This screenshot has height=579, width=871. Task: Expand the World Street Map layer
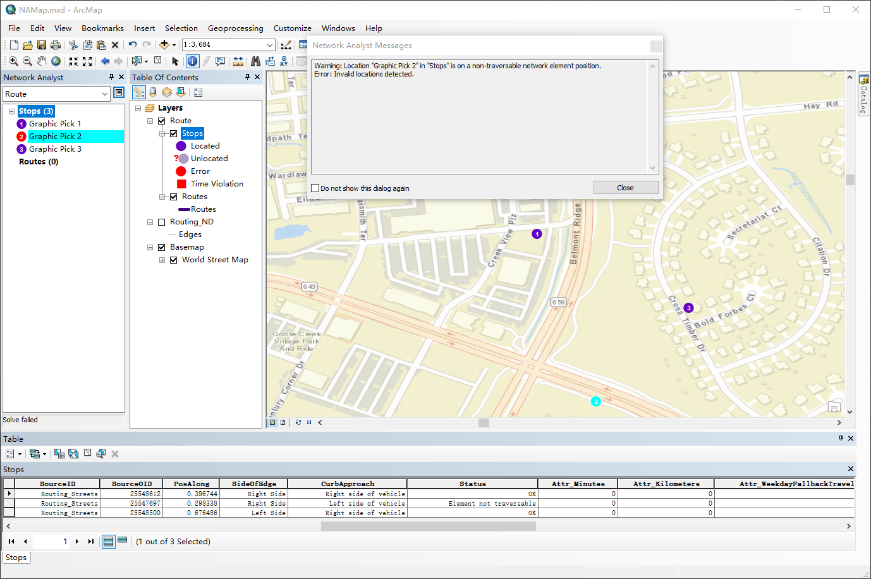162,260
